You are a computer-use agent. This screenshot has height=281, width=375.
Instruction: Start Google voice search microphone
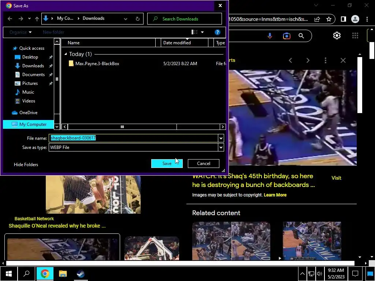coord(270,36)
